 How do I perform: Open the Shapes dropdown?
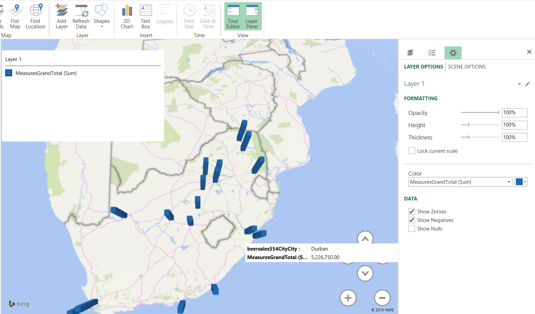[102, 16]
